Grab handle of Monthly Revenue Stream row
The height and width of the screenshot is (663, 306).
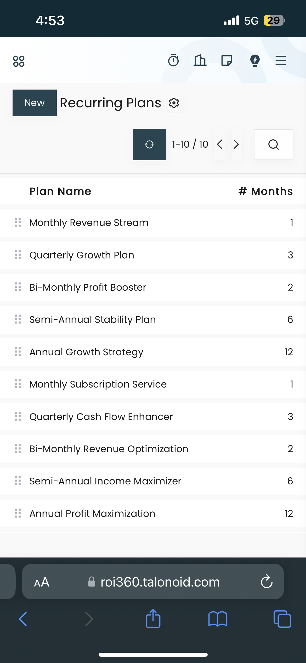18,222
